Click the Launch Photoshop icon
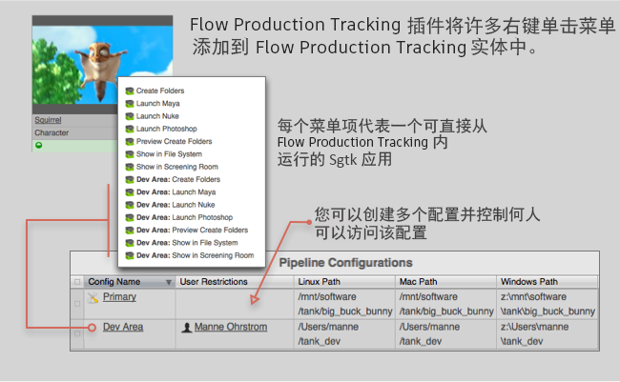Screen dimensions: 620x382 (x=130, y=129)
